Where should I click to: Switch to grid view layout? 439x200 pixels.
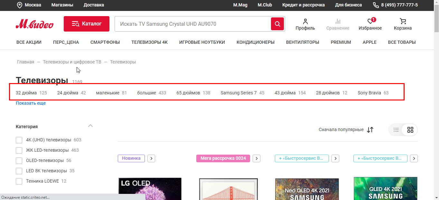410,130
